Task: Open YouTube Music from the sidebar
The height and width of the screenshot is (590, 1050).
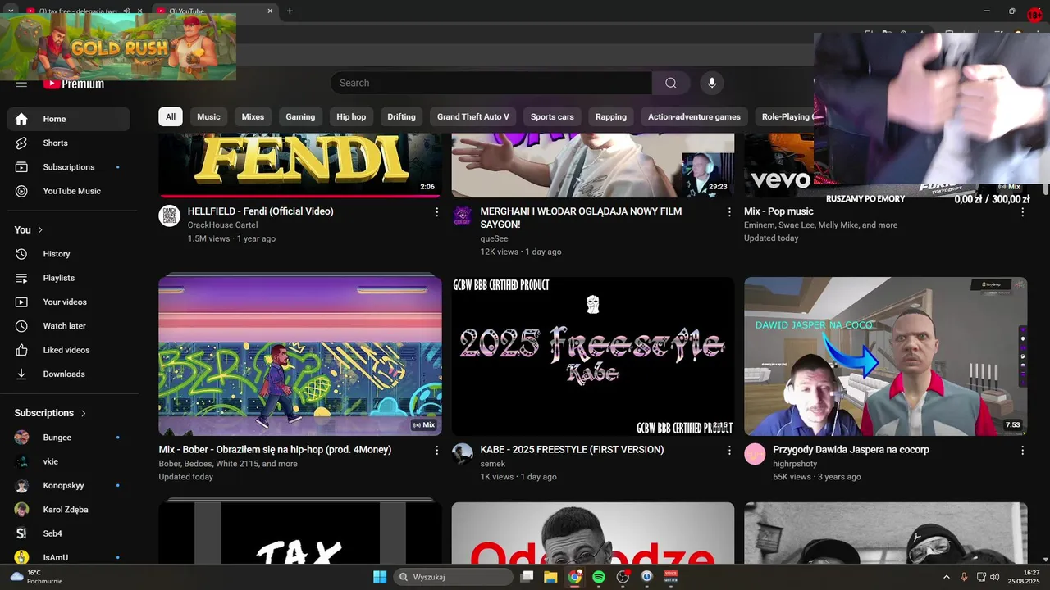Action: click(x=69, y=191)
